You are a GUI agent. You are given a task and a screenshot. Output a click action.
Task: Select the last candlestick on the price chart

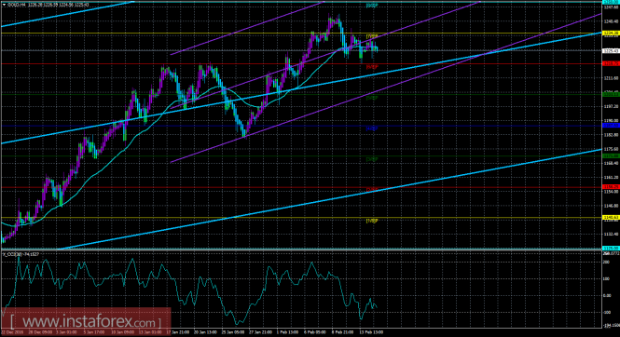click(x=377, y=49)
